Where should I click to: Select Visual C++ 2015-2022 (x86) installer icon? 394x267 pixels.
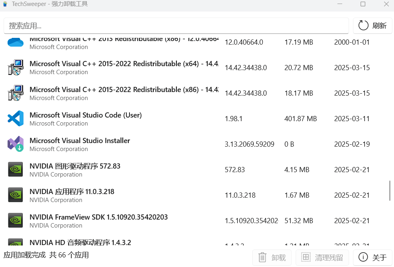pos(16,93)
